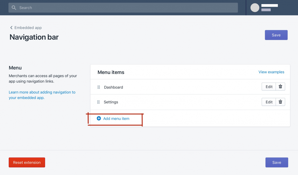Click the account name placeholder bar

269,6
